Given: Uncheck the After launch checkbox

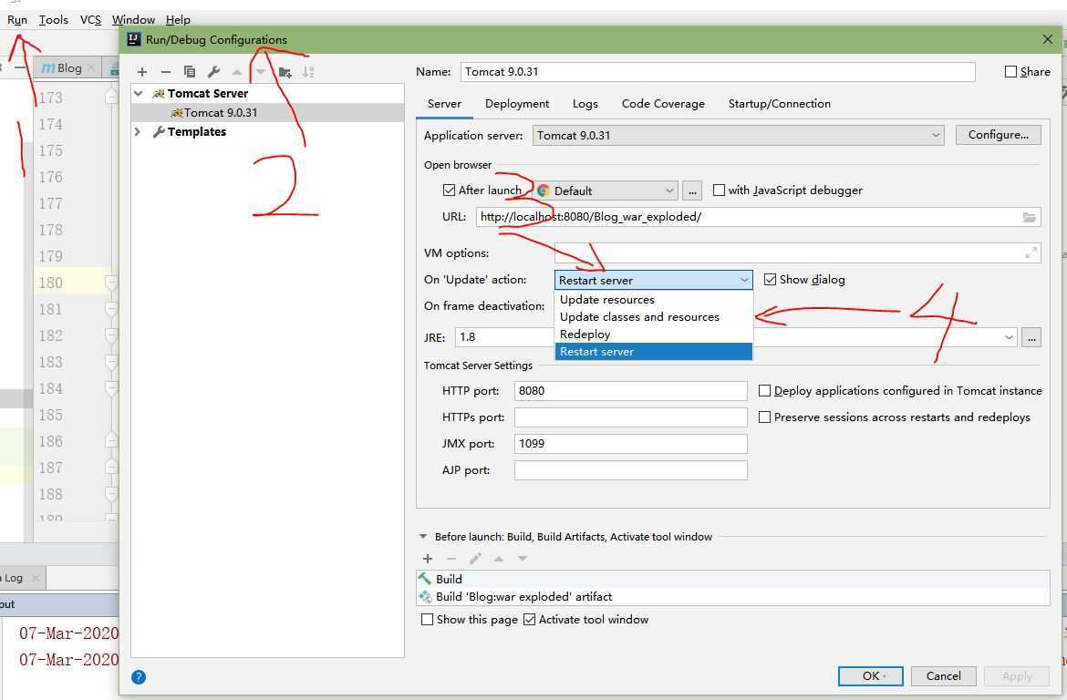Looking at the screenshot, I should tap(449, 190).
